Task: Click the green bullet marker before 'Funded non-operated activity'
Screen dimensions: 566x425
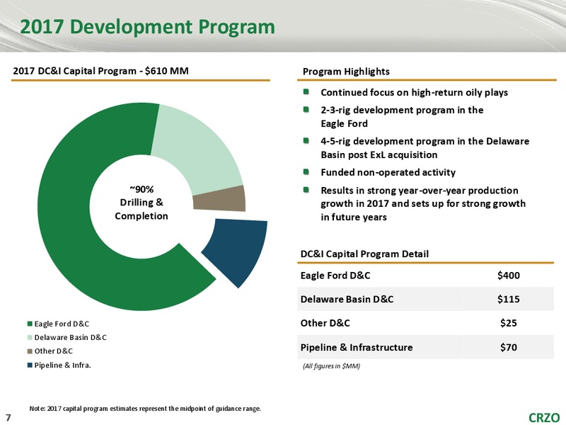Action: (x=306, y=172)
